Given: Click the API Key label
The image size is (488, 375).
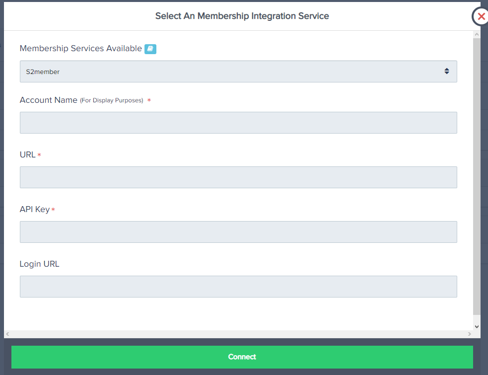Looking at the screenshot, I should coord(34,210).
